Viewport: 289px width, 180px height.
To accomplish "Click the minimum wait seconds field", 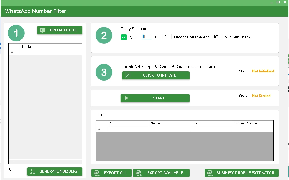I will click(146, 37).
